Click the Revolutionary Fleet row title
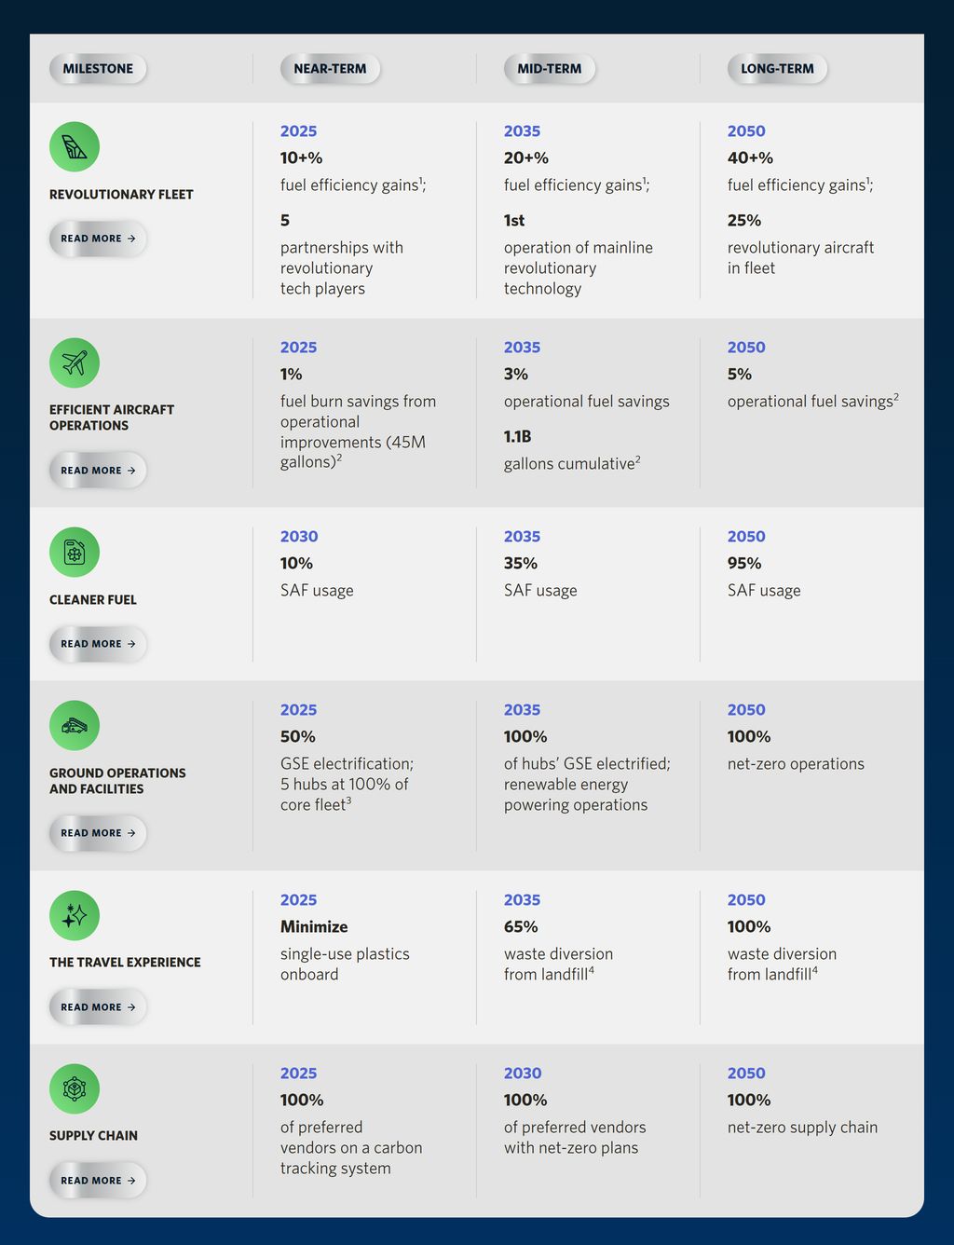 coord(121,195)
